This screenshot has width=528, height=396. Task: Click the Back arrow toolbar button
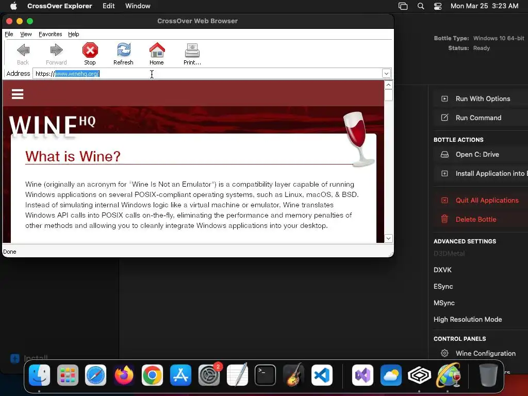pos(23,54)
